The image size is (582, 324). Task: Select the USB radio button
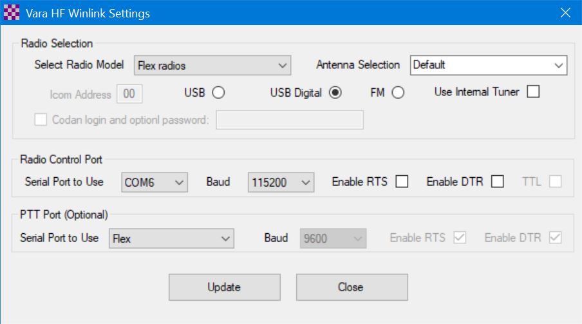click(x=218, y=93)
